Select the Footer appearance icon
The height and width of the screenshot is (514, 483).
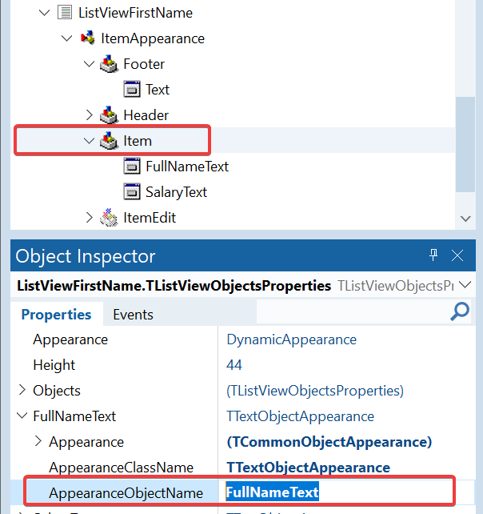pos(109,63)
